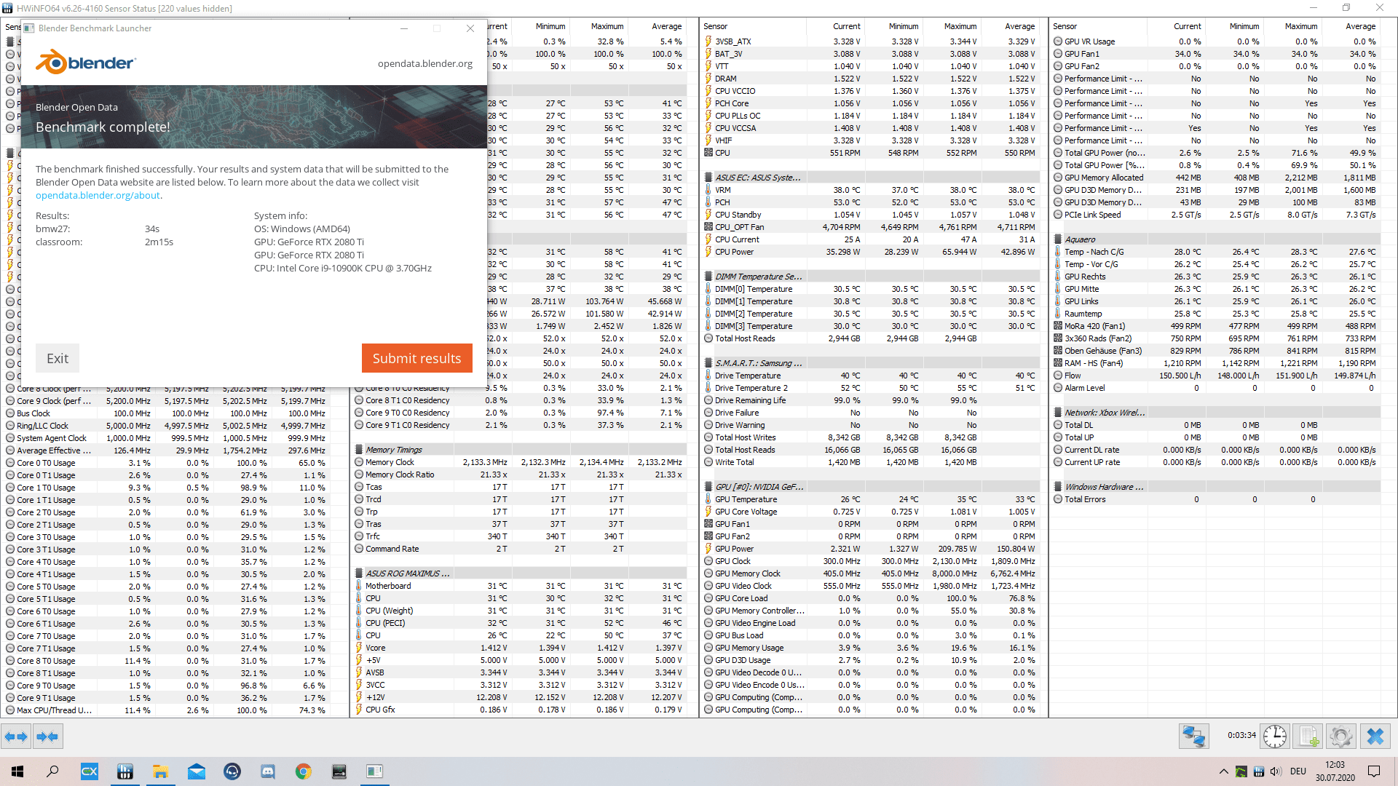Select the Flow sensor row in Aquaero
The width and height of the screenshot is (1398, 786).
click(x=1216, y=376)
